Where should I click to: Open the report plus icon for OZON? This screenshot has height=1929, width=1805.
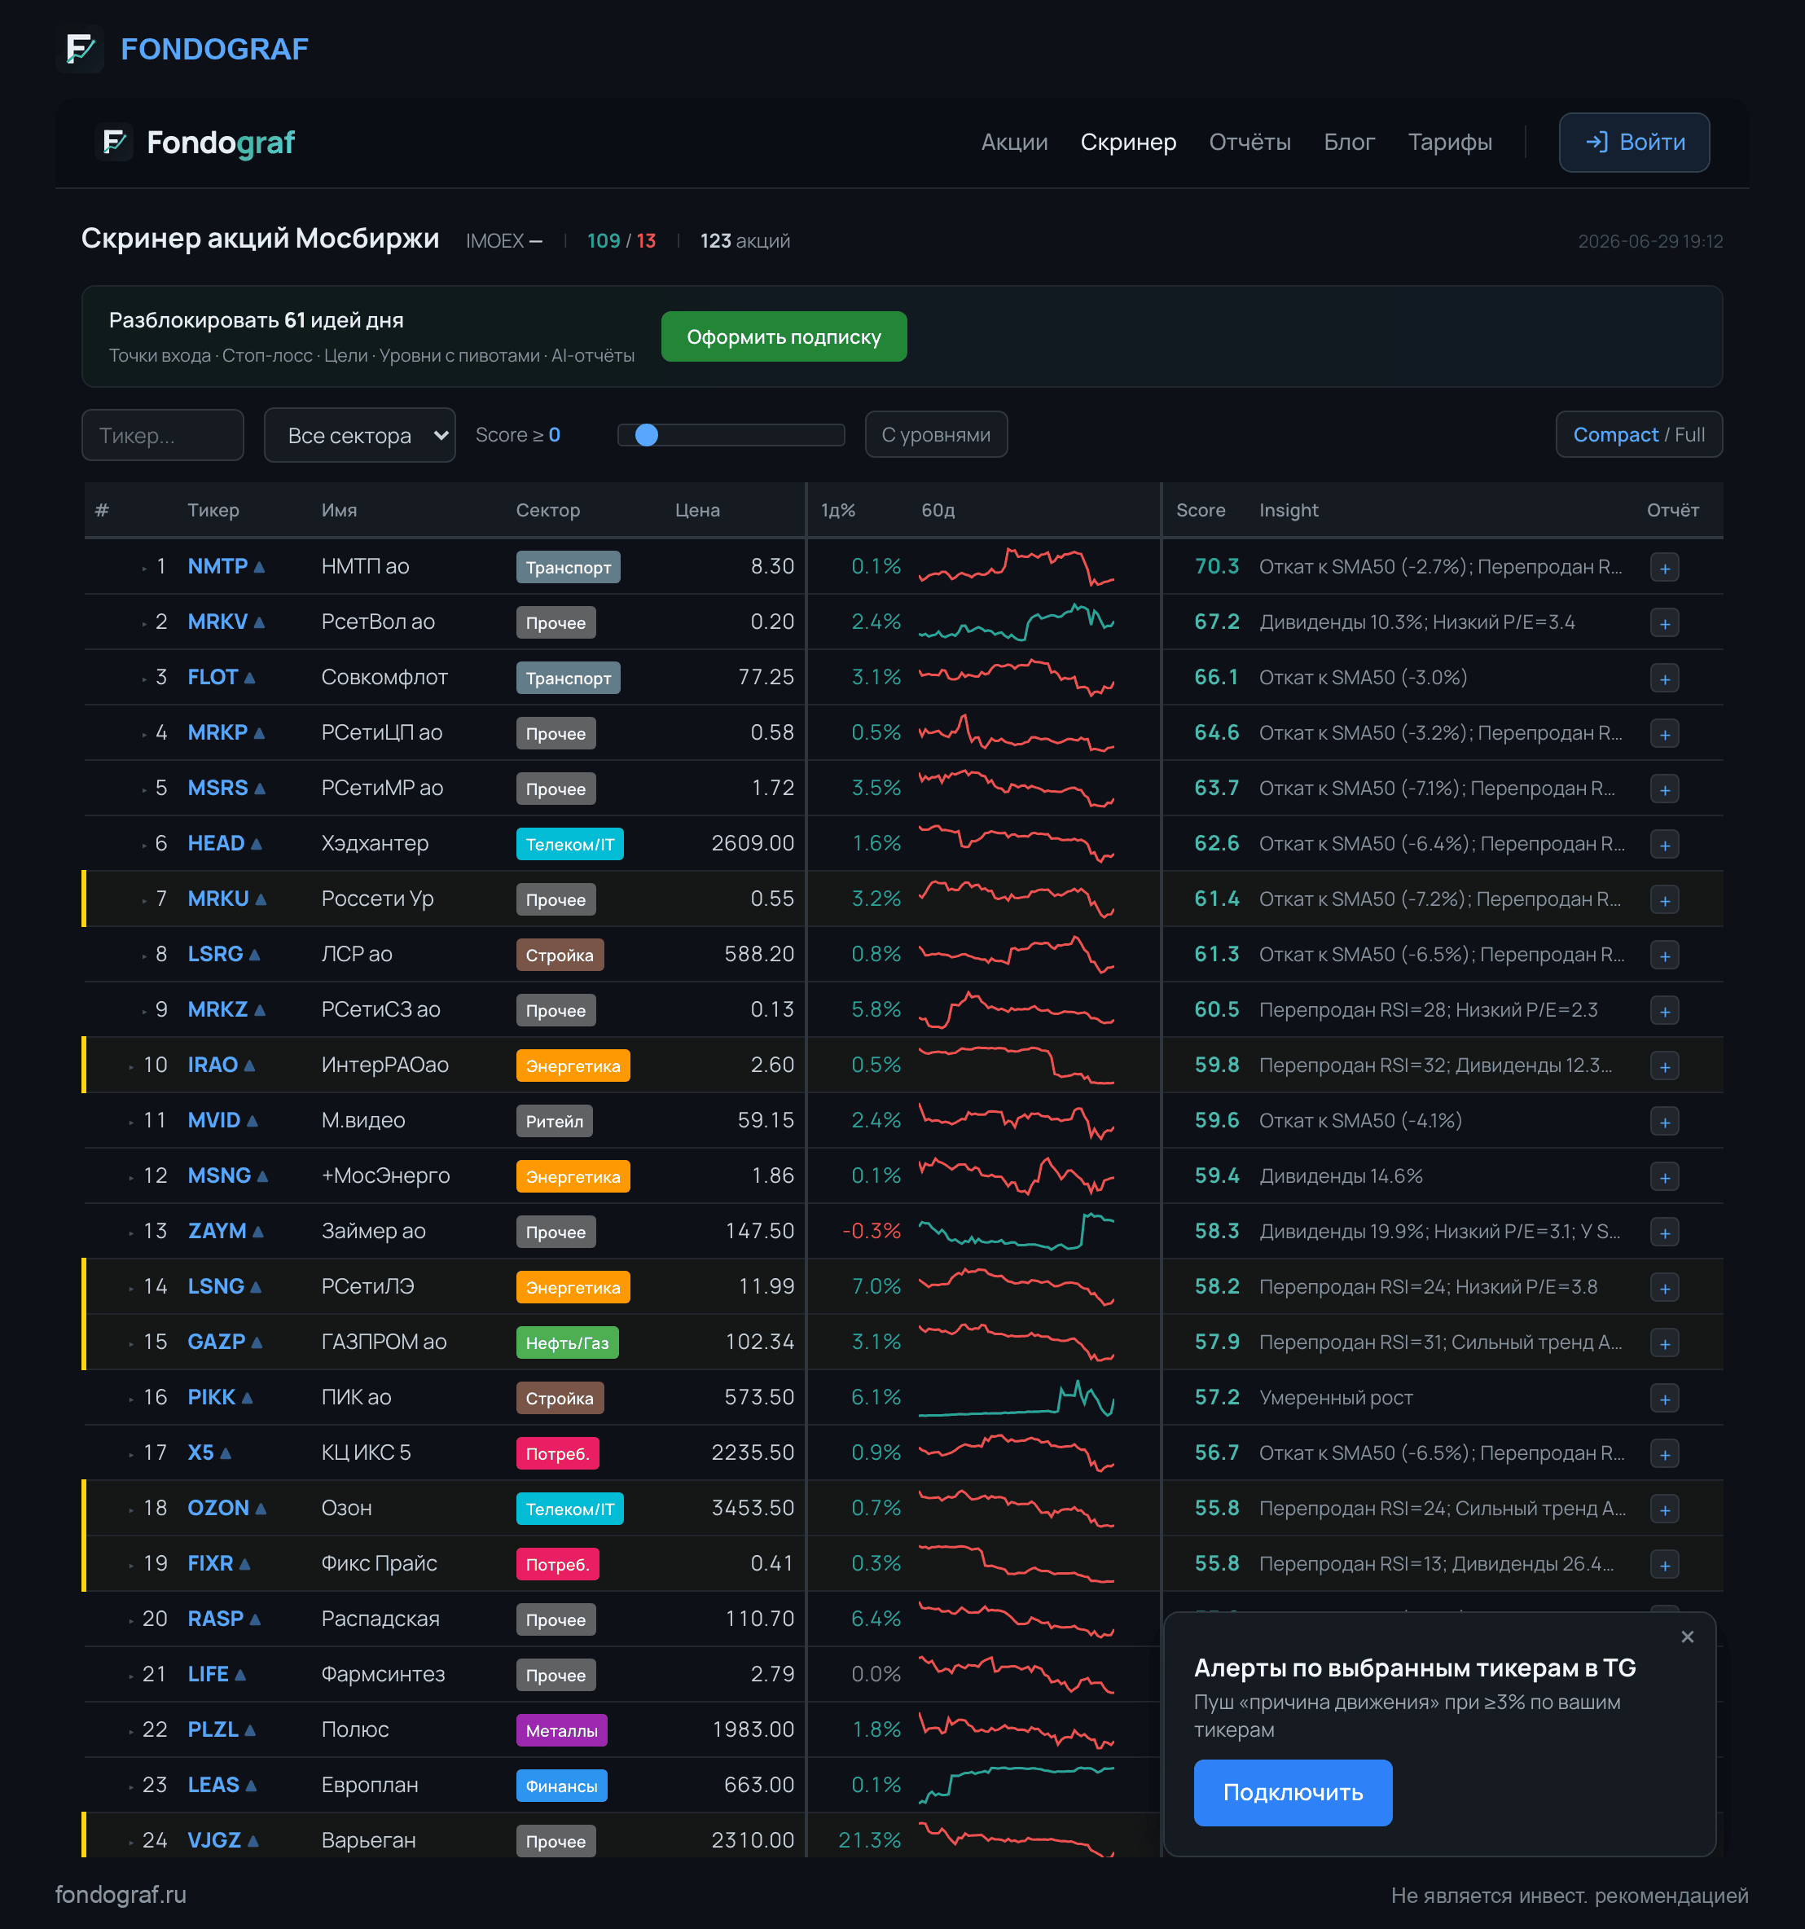click(x=1664, y=1508)
